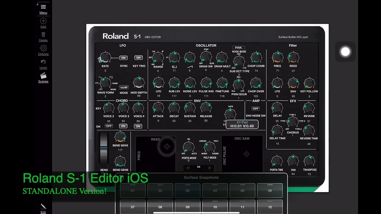Click the EFX REVERB knob
This screenshot has height=214, width=381.
(309, 108)
